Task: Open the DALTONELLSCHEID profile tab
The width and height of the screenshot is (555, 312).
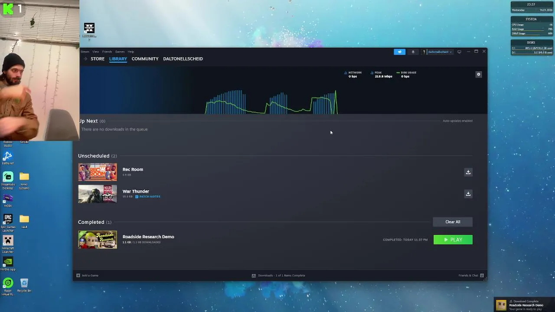Action: click(183, 58)
